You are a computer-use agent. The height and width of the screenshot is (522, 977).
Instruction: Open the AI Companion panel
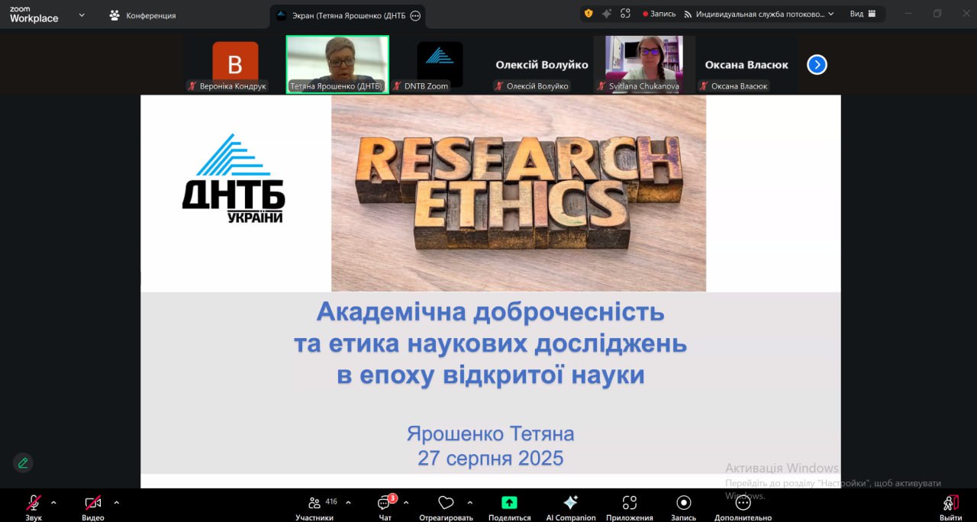point(569,504)
